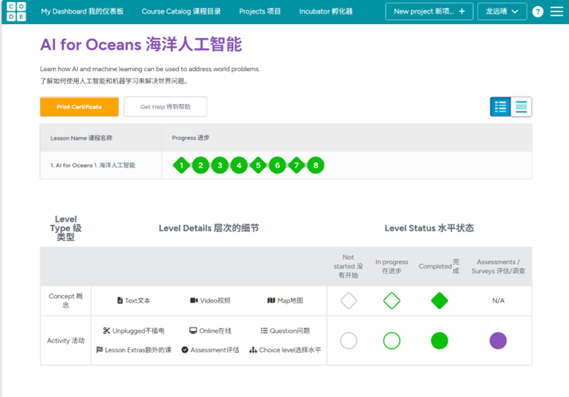Switch to detailed progress view
The width and height of the screenshot is (569, 397).
pos(521,107)
